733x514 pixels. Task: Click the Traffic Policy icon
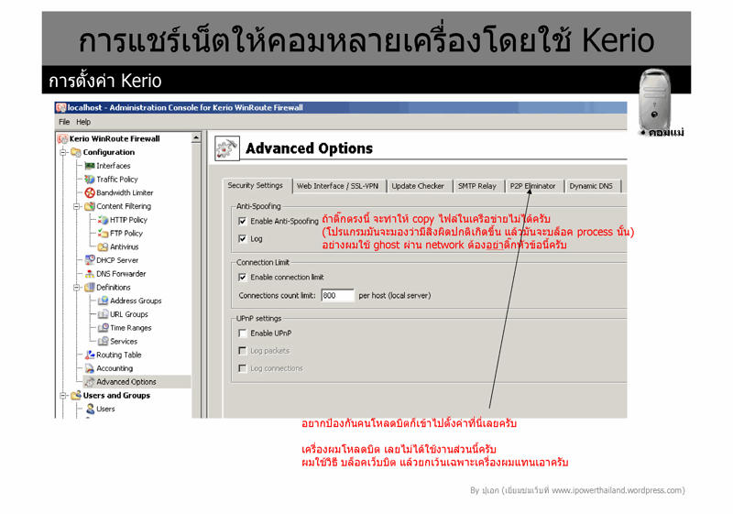tap(90, 180)
